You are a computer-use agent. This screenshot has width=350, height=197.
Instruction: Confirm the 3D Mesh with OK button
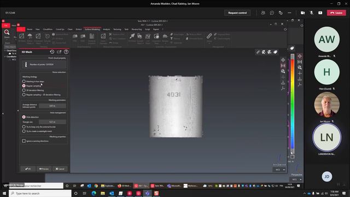28,169
